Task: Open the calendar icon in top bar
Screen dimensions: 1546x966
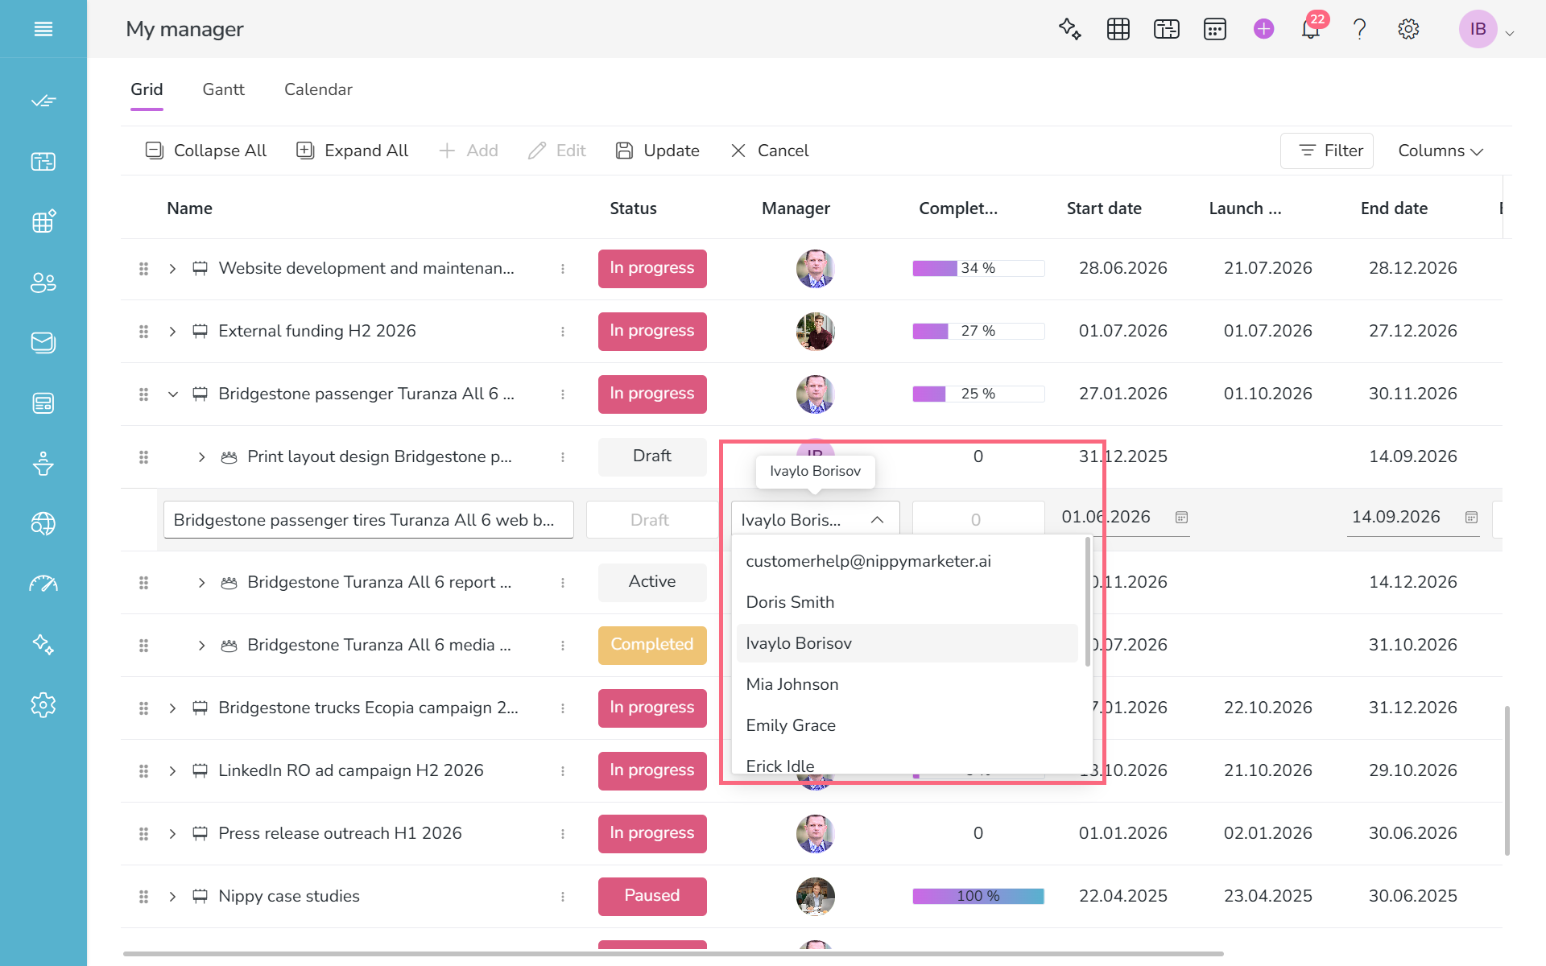Action: click(1215, 29)
